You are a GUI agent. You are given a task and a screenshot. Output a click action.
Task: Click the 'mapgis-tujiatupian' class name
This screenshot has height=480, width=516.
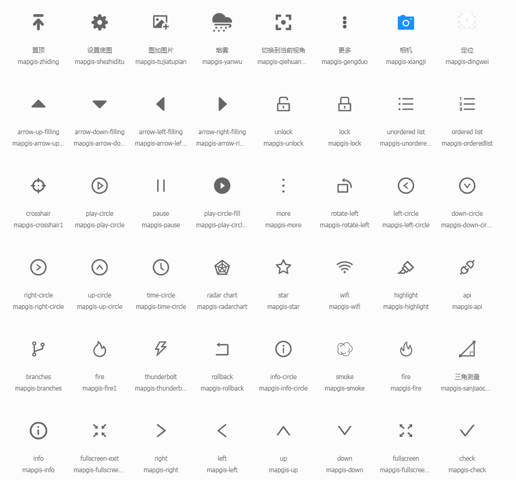160,62
